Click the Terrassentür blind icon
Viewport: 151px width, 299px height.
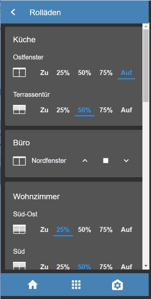tap(19, 109)
